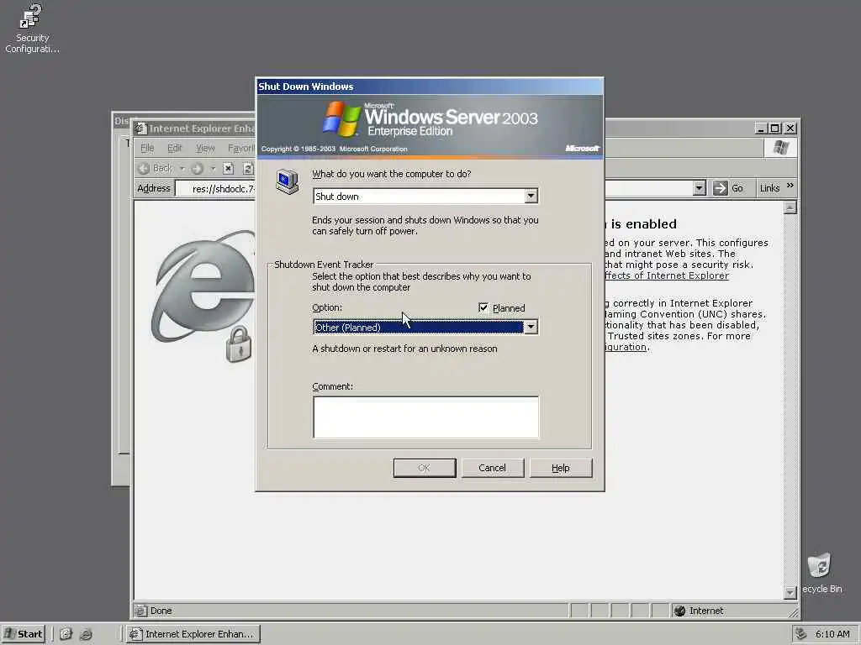
Task: Click the 6:10 AM clock in system tray
Action: pyautogui.click(x=832, y=634)
